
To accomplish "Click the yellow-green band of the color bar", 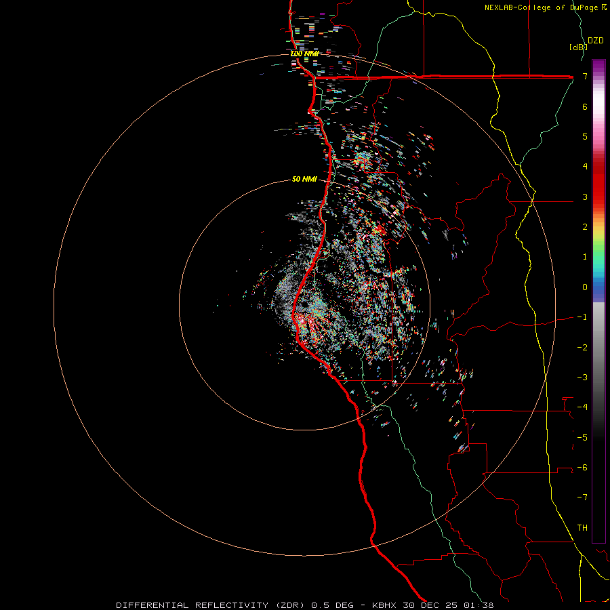I will tap(598, 239).
